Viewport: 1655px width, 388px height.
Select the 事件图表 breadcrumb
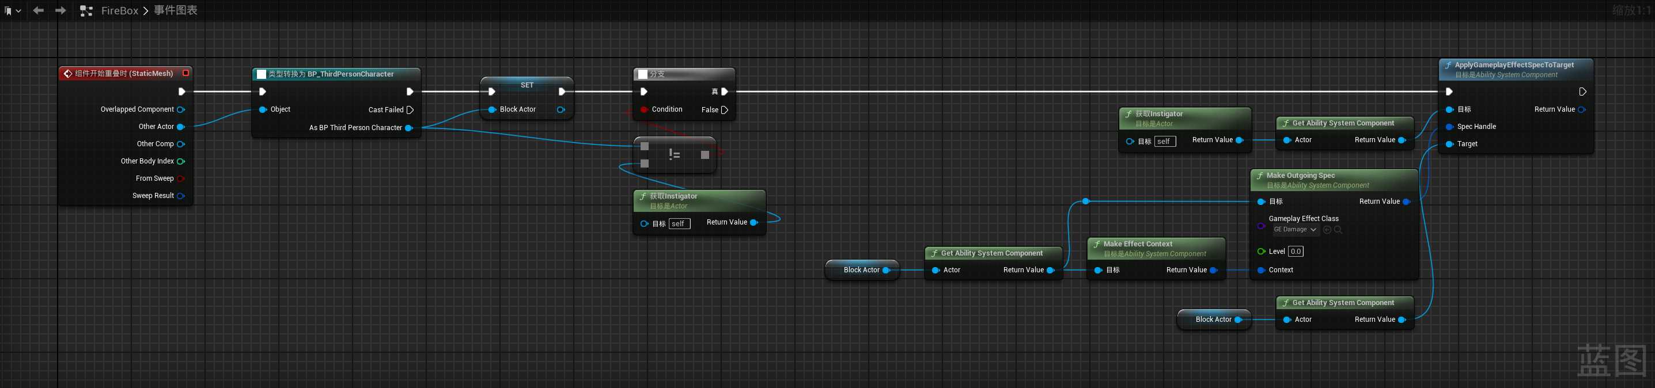click(175, 11)
